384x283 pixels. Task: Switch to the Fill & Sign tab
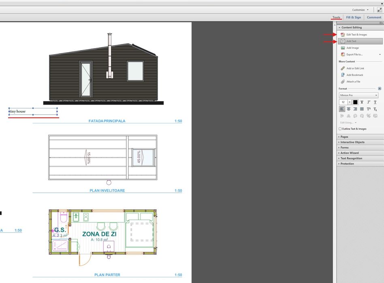pyautogui.click(x=353, y=17)
